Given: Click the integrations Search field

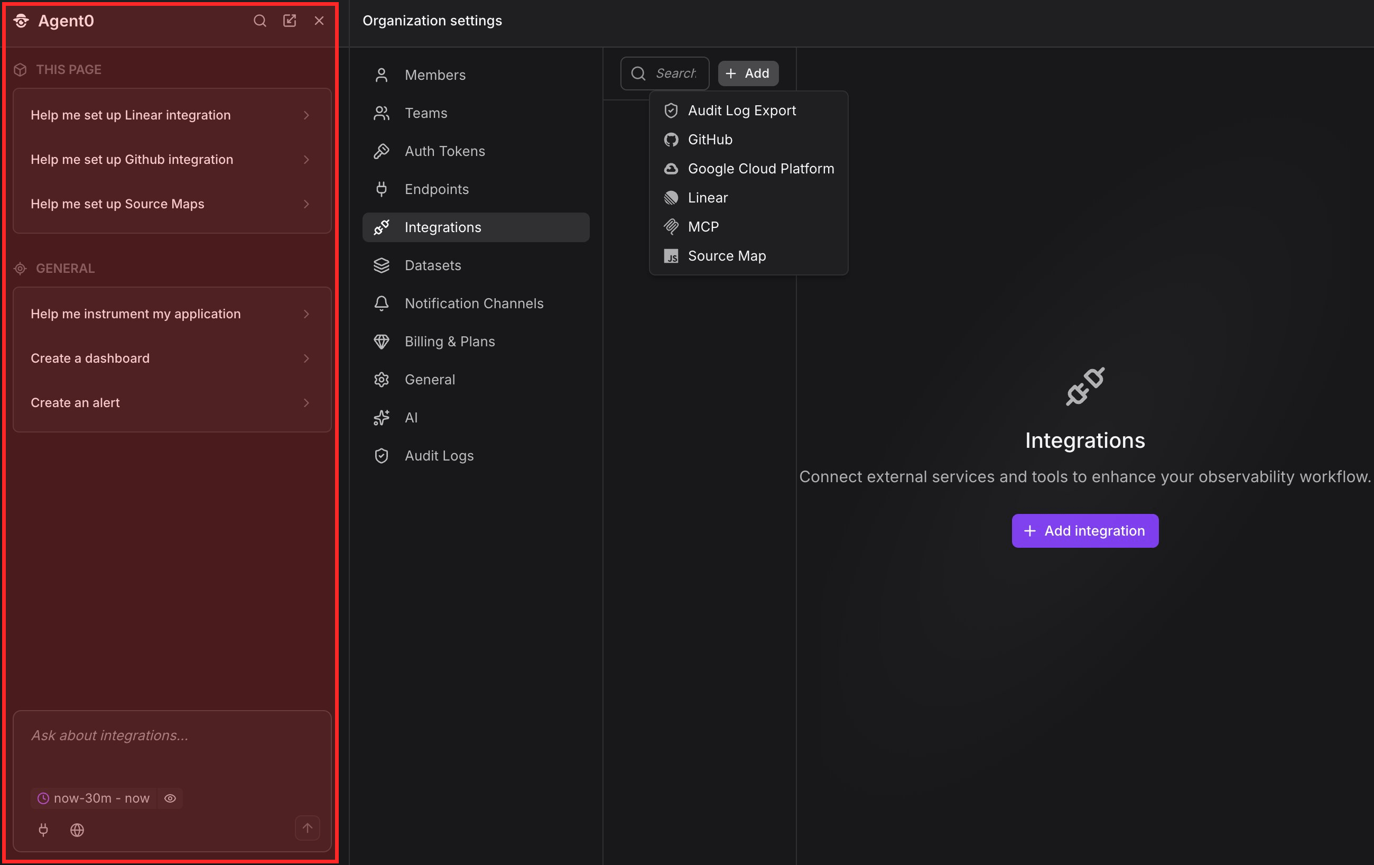Looking at the screenshot, I should tap(664, 73).
